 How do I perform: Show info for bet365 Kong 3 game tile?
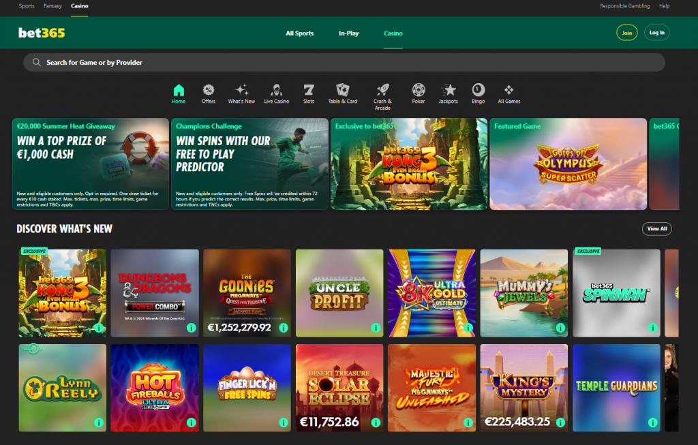tap(99, 328)
